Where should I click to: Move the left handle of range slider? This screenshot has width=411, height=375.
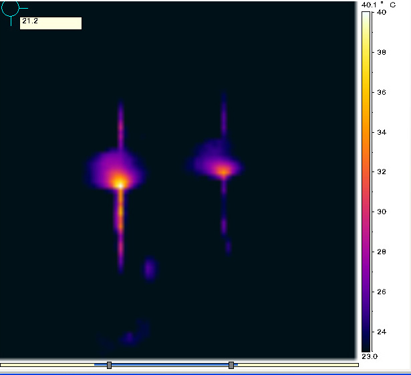tap(110, 365)
